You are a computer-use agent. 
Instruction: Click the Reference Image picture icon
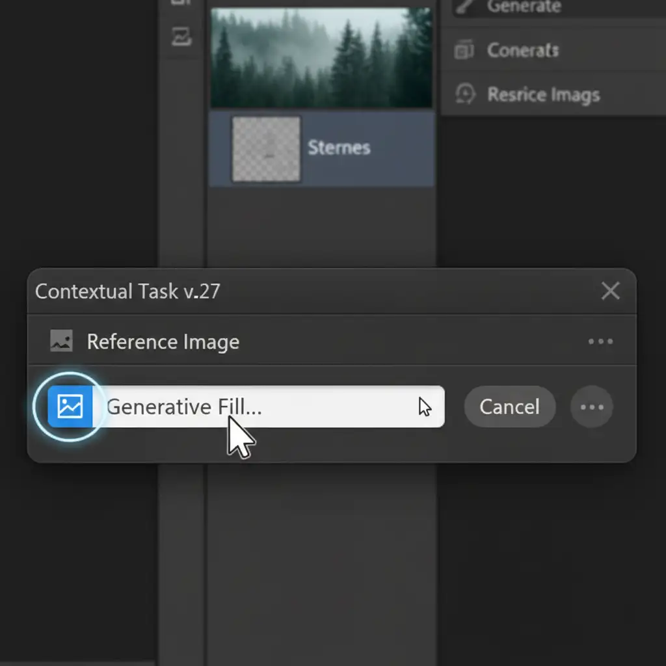tap(61, 341)
